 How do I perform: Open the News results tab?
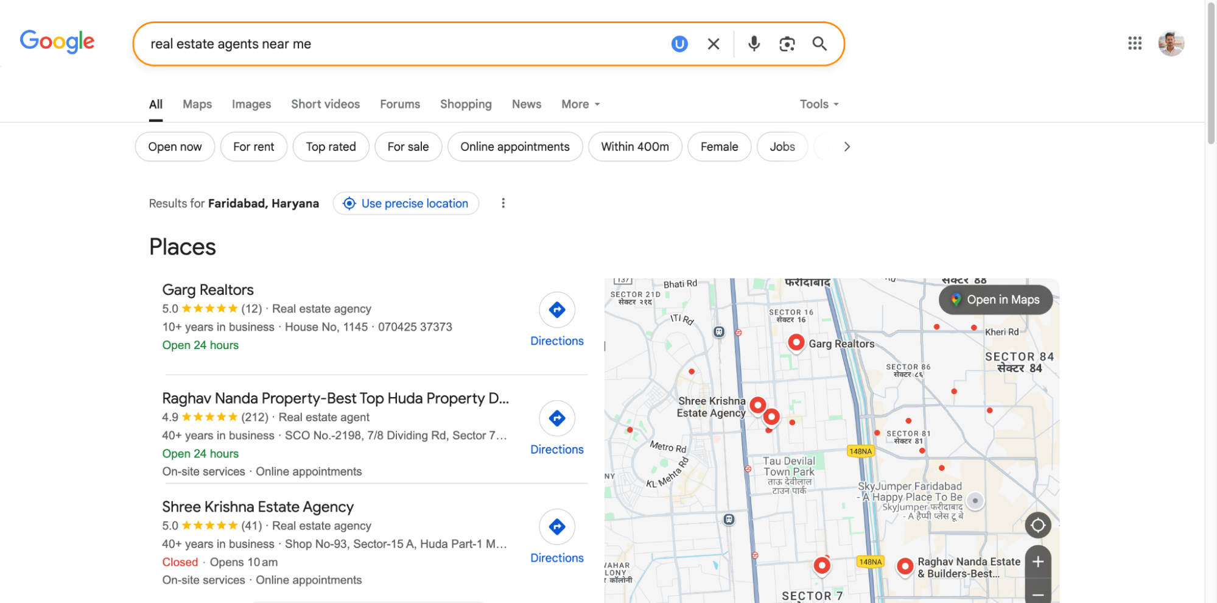[526, 104]
